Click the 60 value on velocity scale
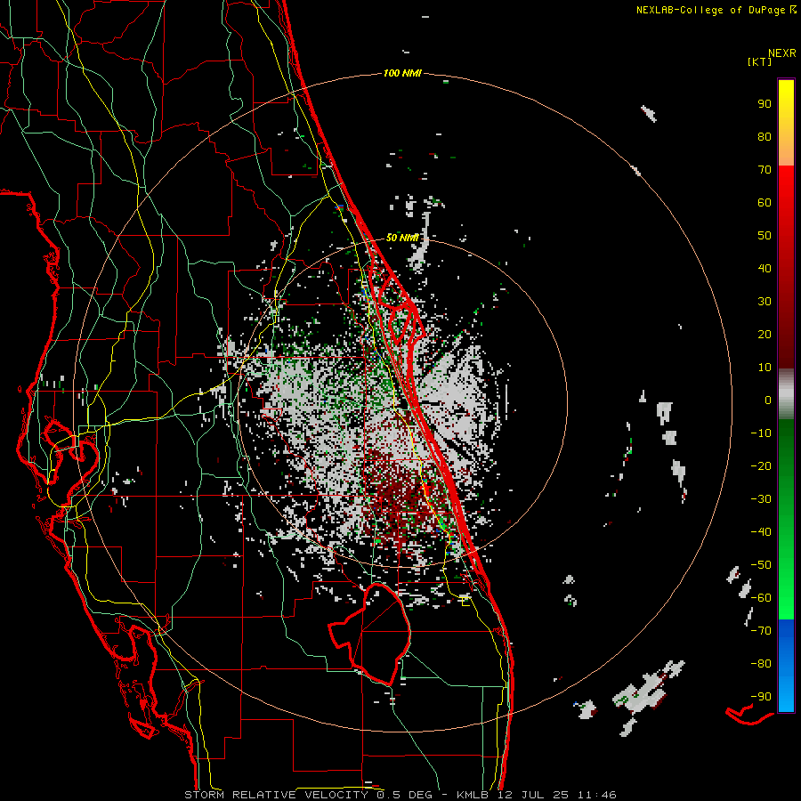801x801 pixels. [765, 203]
